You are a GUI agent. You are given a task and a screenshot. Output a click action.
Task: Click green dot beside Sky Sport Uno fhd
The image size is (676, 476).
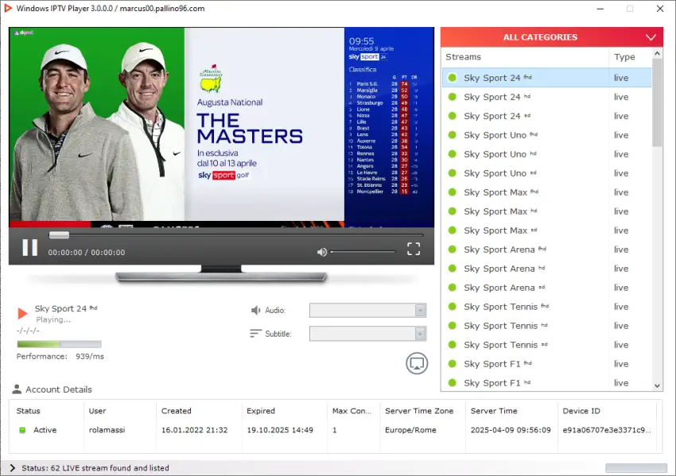453,135
